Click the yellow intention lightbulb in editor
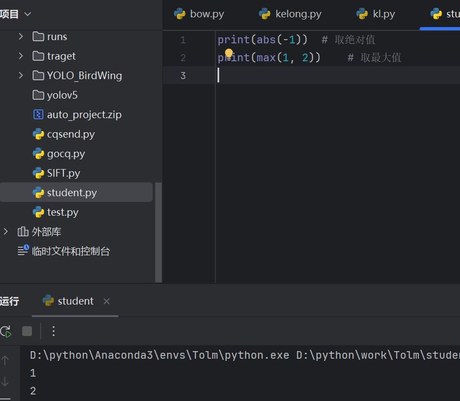Image resolution: width=460 pixels, height=401 pixels. (228, 53)
